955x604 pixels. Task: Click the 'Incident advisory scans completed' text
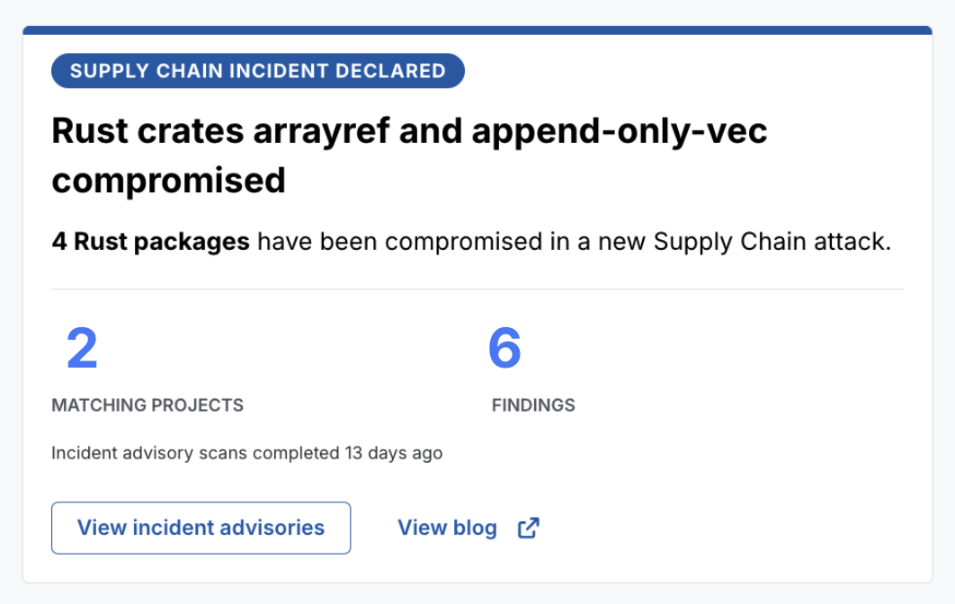(x=195, y=453)
